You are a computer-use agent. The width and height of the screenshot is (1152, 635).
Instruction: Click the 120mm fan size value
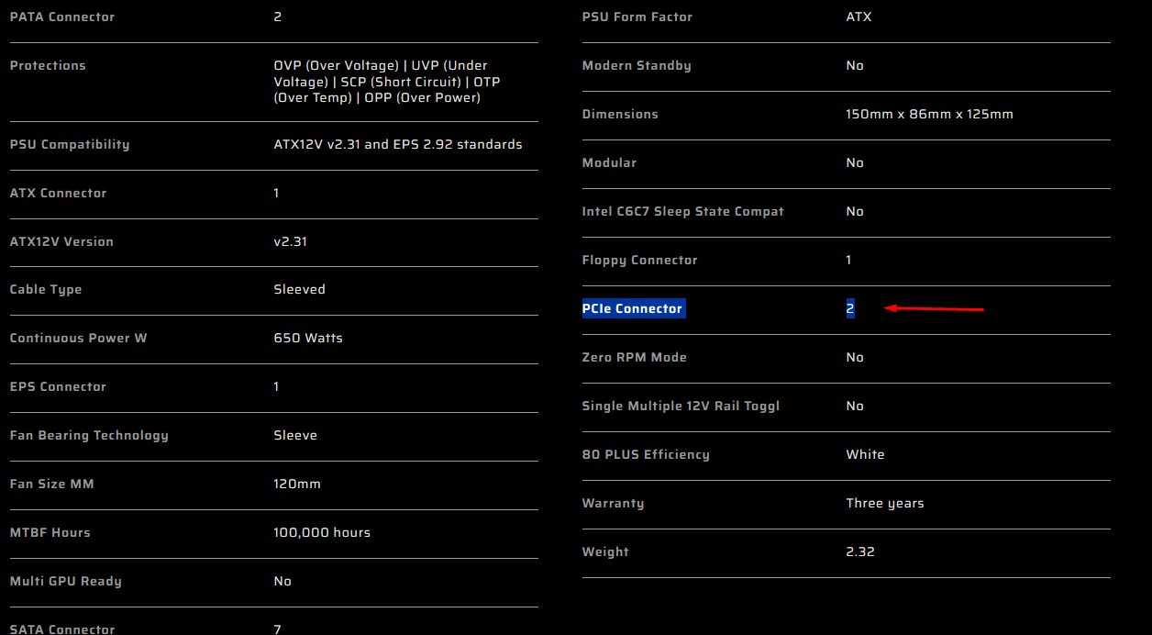click(x=297, y=485)
